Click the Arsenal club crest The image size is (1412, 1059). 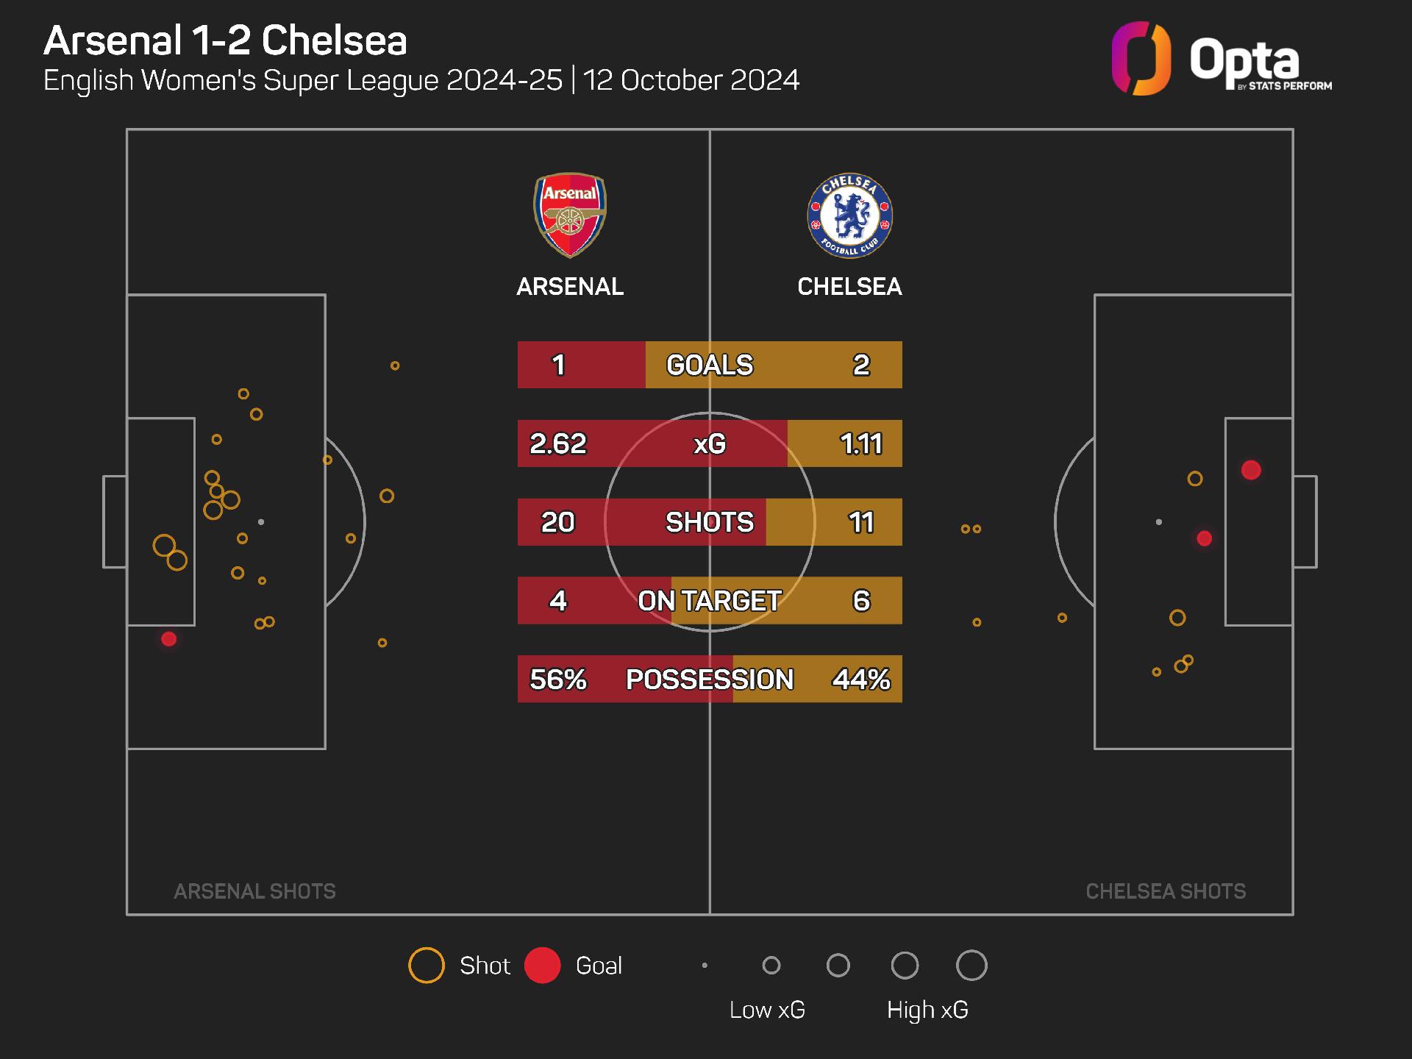570,215
